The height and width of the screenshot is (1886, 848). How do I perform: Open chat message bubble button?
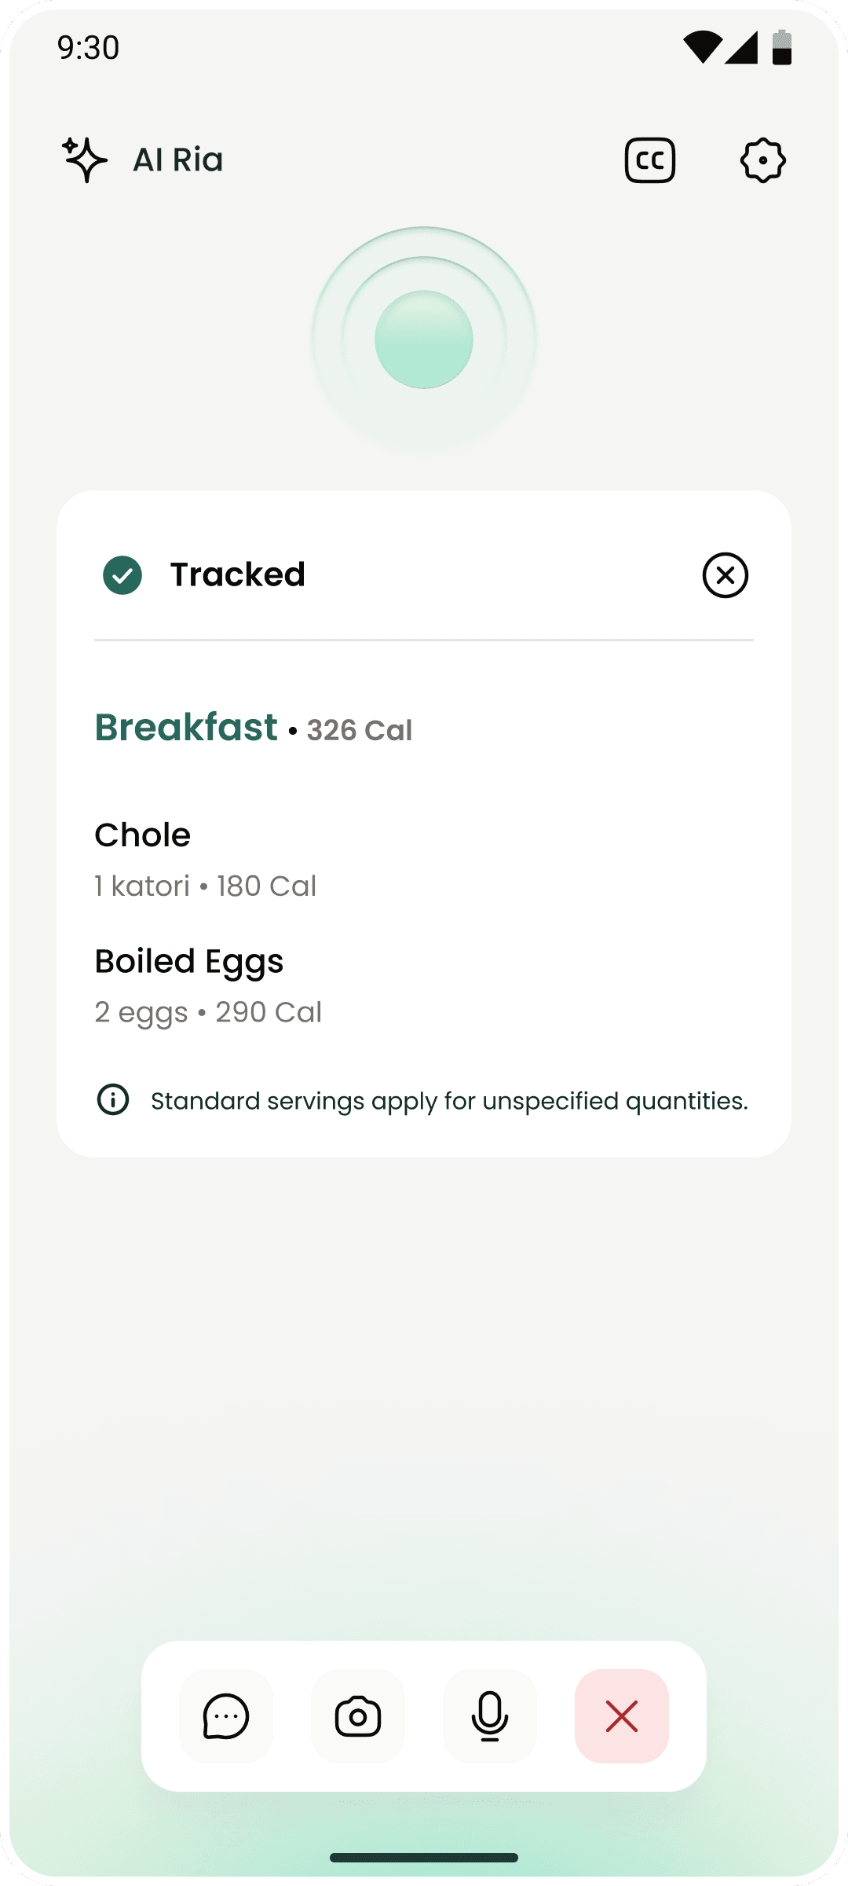226,1716
